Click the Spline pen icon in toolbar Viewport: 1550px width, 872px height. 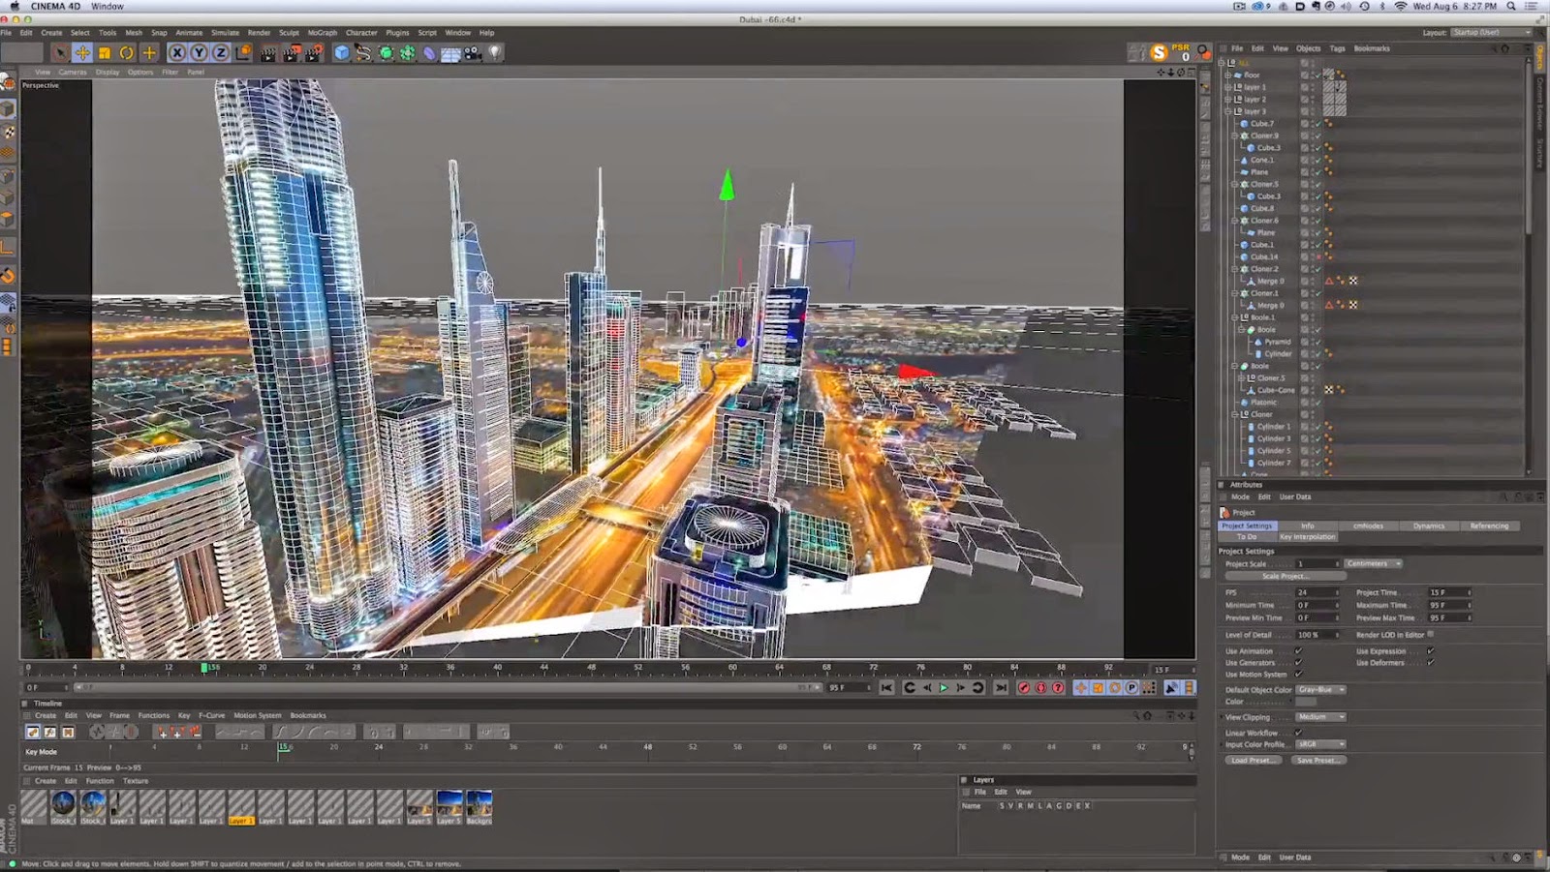click(x=363, y=53)
